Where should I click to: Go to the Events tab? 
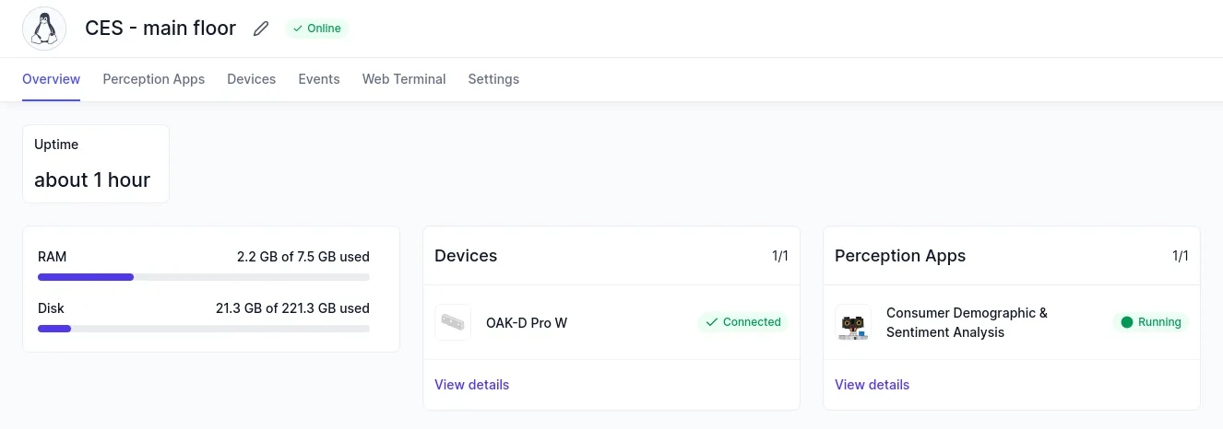(x=319, y=79)
